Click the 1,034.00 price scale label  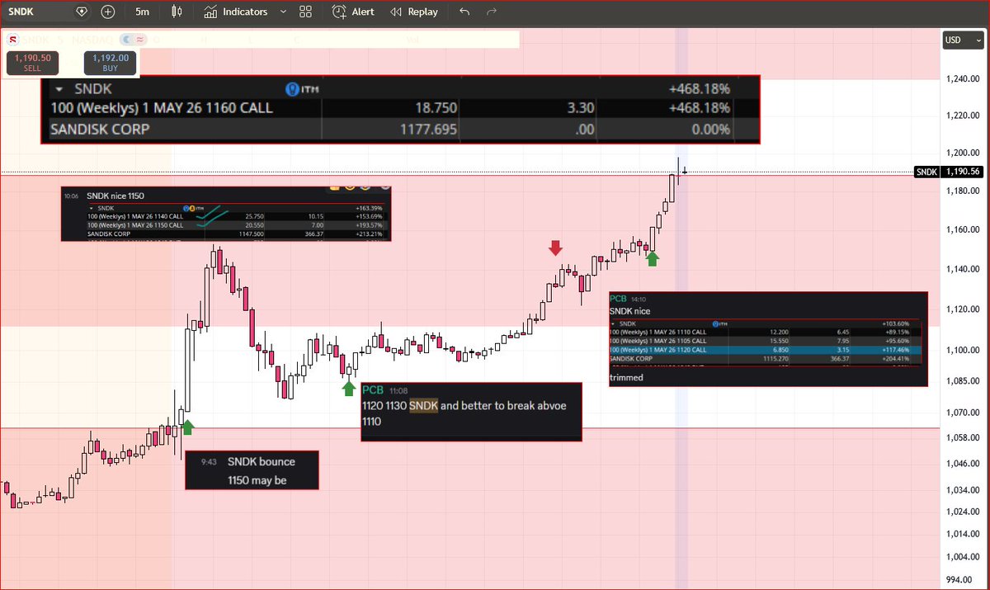pyautogui.click(x=962, y=490)
